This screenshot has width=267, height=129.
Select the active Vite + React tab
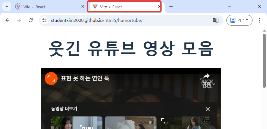coord(122,7)
